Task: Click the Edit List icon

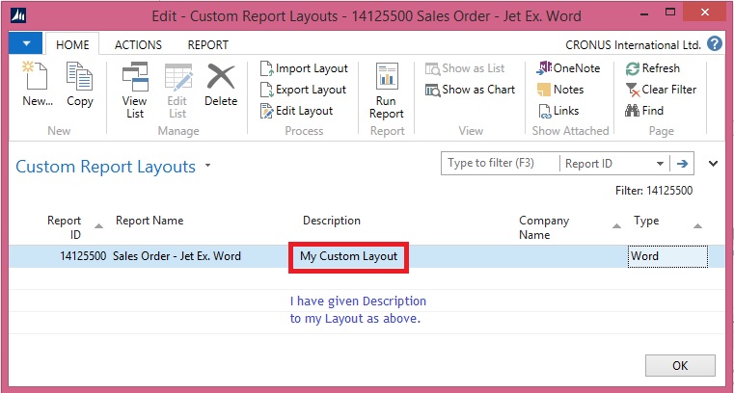Action: 177,91
